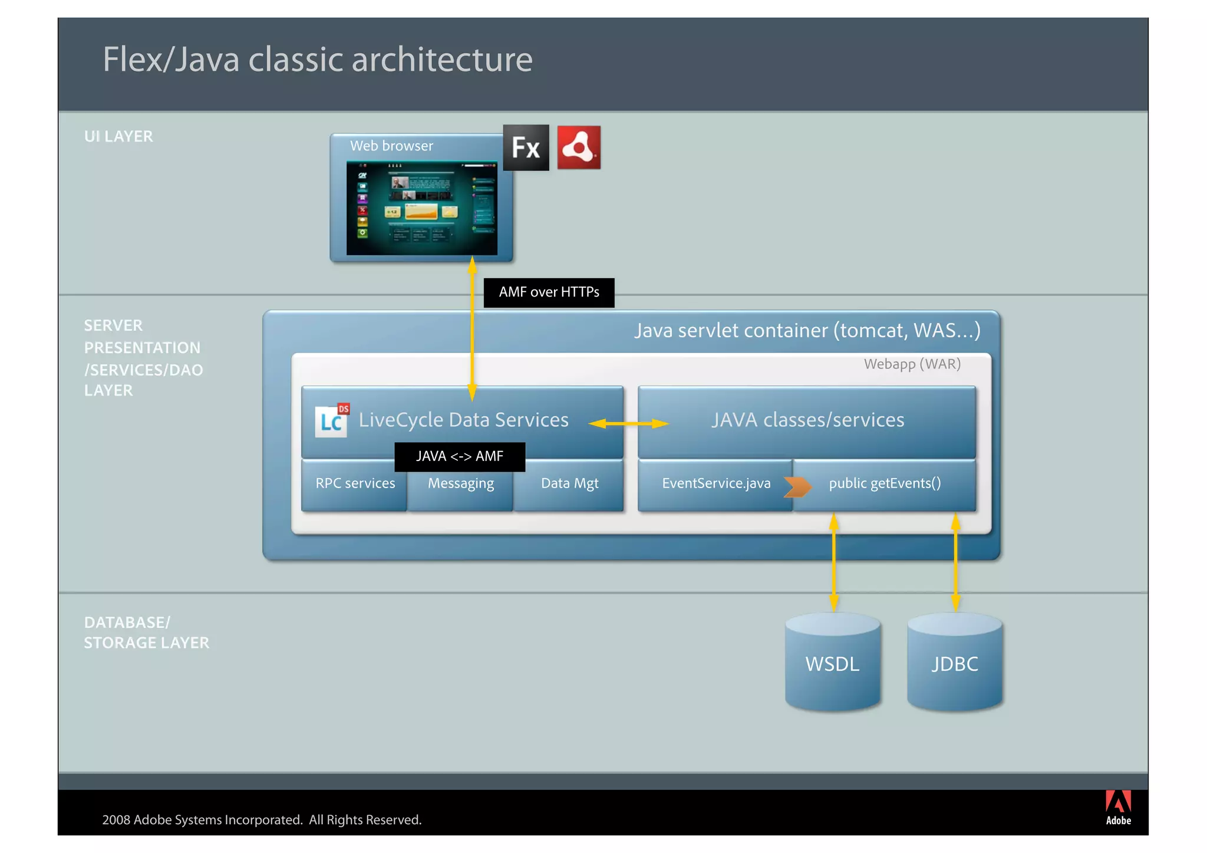
Task: Click the AMF over HTTPs label
Action: 549,292
